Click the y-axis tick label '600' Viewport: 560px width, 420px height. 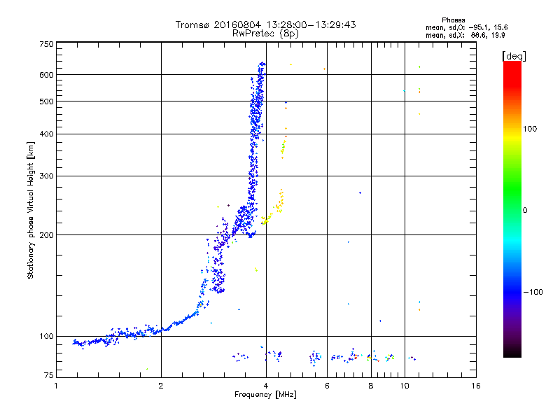tap(47, 75)
